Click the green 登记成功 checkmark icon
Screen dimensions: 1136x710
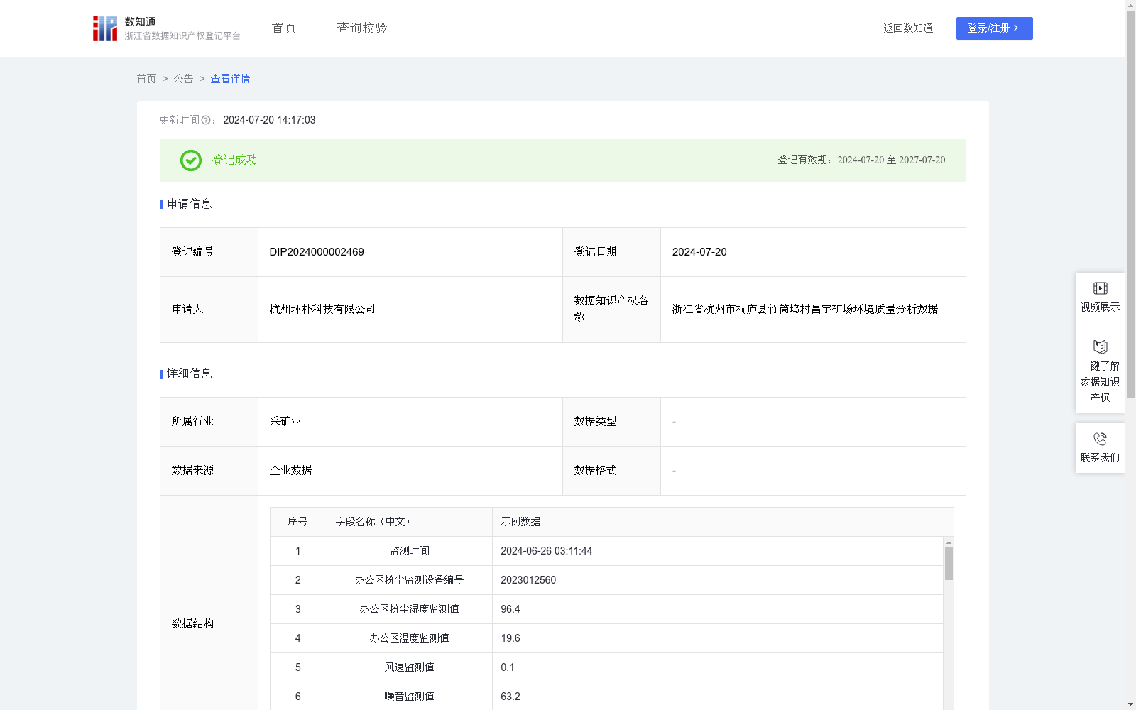click(190, 160)
